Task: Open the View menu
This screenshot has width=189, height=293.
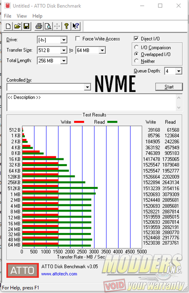Action: point(22,16)
